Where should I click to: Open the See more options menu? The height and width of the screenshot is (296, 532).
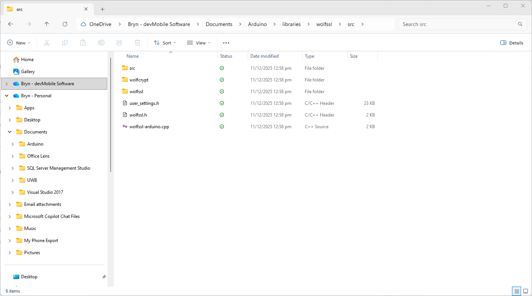tap(226, 43)
